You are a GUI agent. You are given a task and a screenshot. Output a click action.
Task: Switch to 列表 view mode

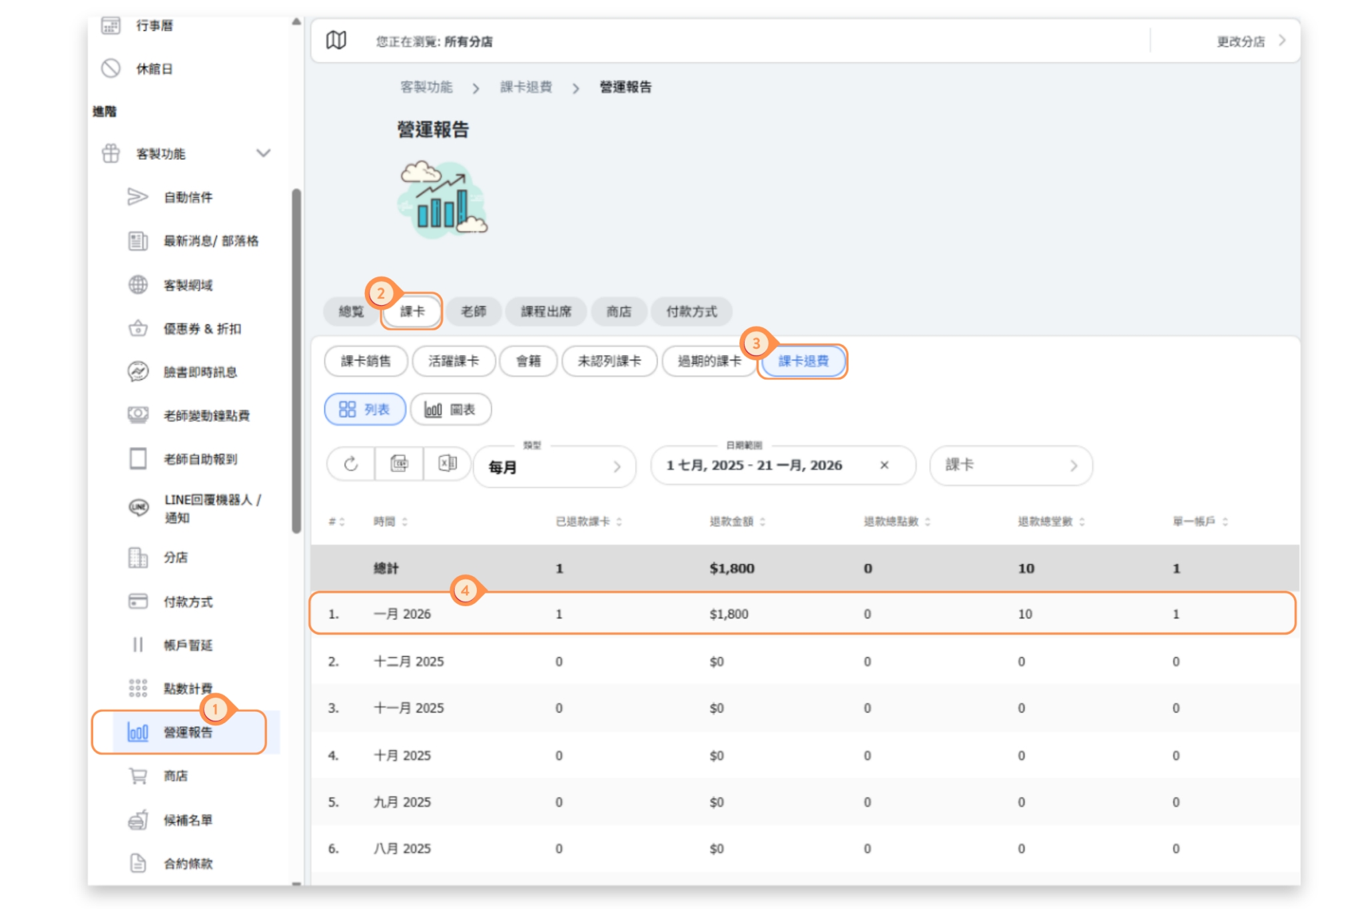364,410
